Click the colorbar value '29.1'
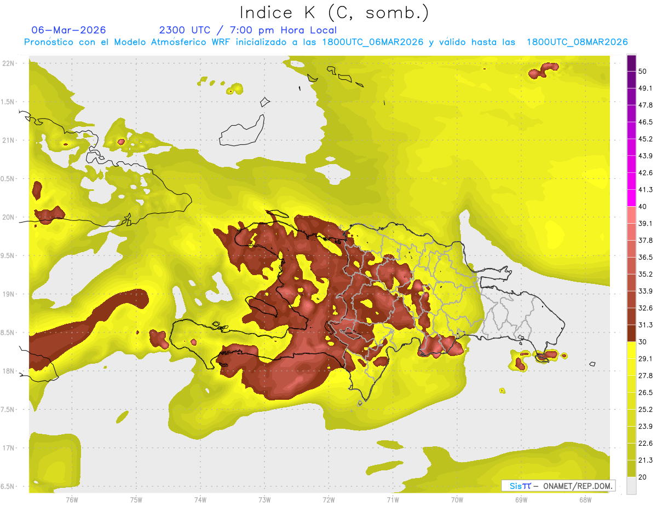Image resolution: width=657 pixels, height=507 pixels. (x=646, y=358)
